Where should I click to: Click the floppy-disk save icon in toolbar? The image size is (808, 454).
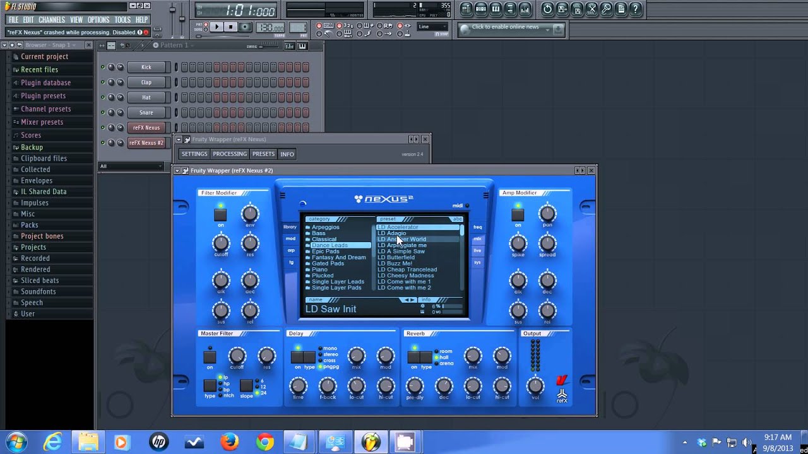click(x=562, y=9)
